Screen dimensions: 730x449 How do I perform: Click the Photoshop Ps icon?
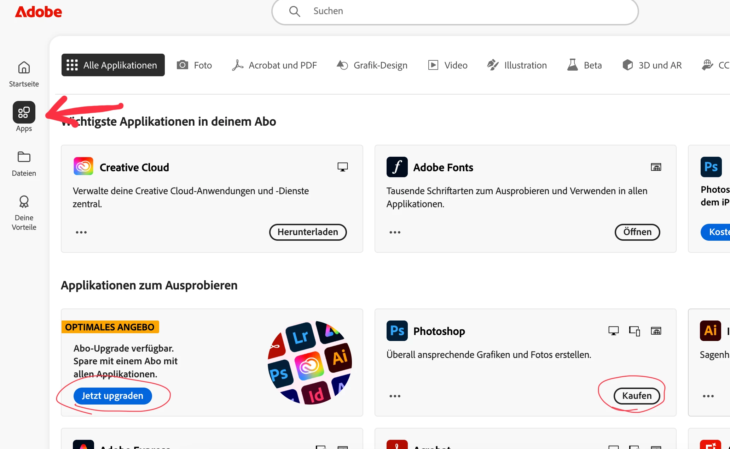[397, 331]
